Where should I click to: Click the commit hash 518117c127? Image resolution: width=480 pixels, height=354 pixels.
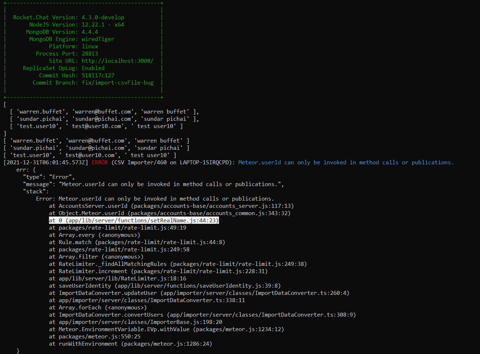pos(98,75)
